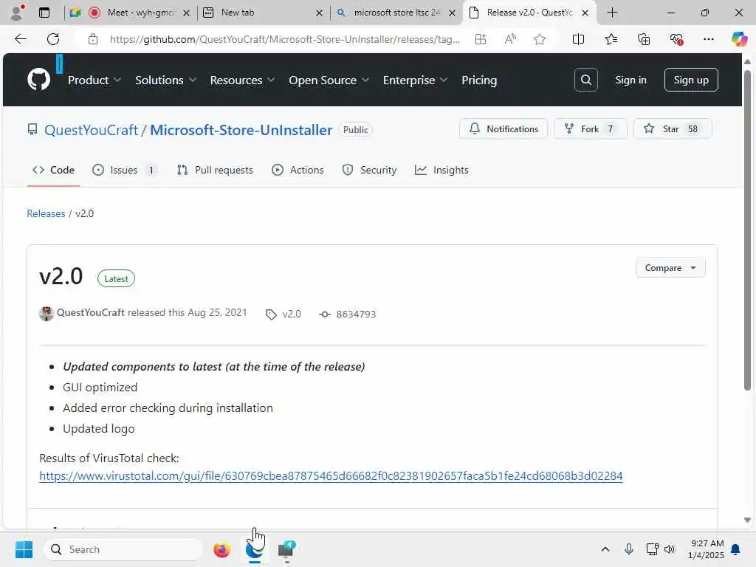Start Read aloud from address bar
Image resolution: width=756 pixels, height=567 pixels.
pos(510,39)
